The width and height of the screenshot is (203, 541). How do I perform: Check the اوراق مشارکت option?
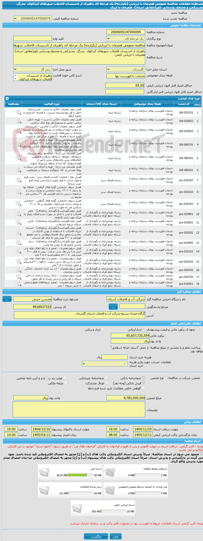click(106, 383)
